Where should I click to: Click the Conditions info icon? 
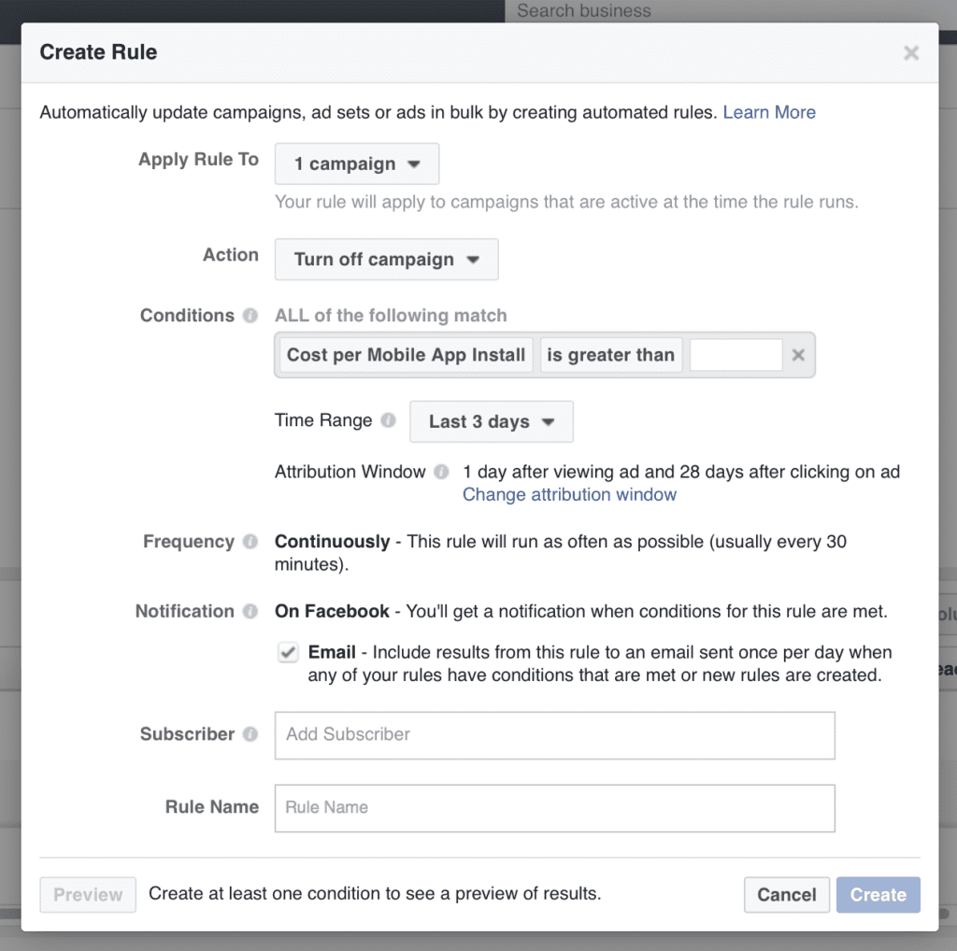[x=250, y=316]
